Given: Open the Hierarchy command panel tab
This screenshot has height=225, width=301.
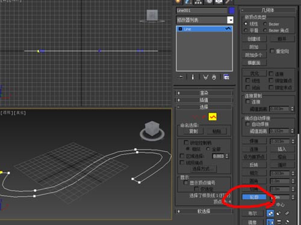Looking at the screenshot, I should tap(198, 2).
